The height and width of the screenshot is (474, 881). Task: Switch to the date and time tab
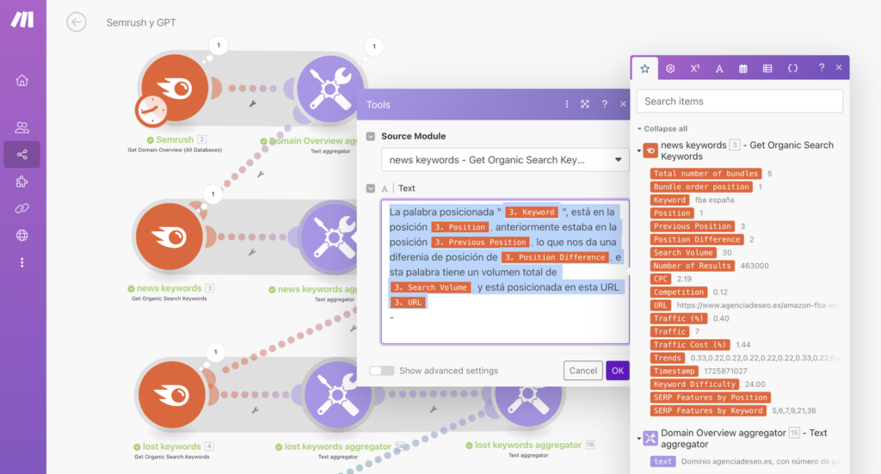(742, 68)
